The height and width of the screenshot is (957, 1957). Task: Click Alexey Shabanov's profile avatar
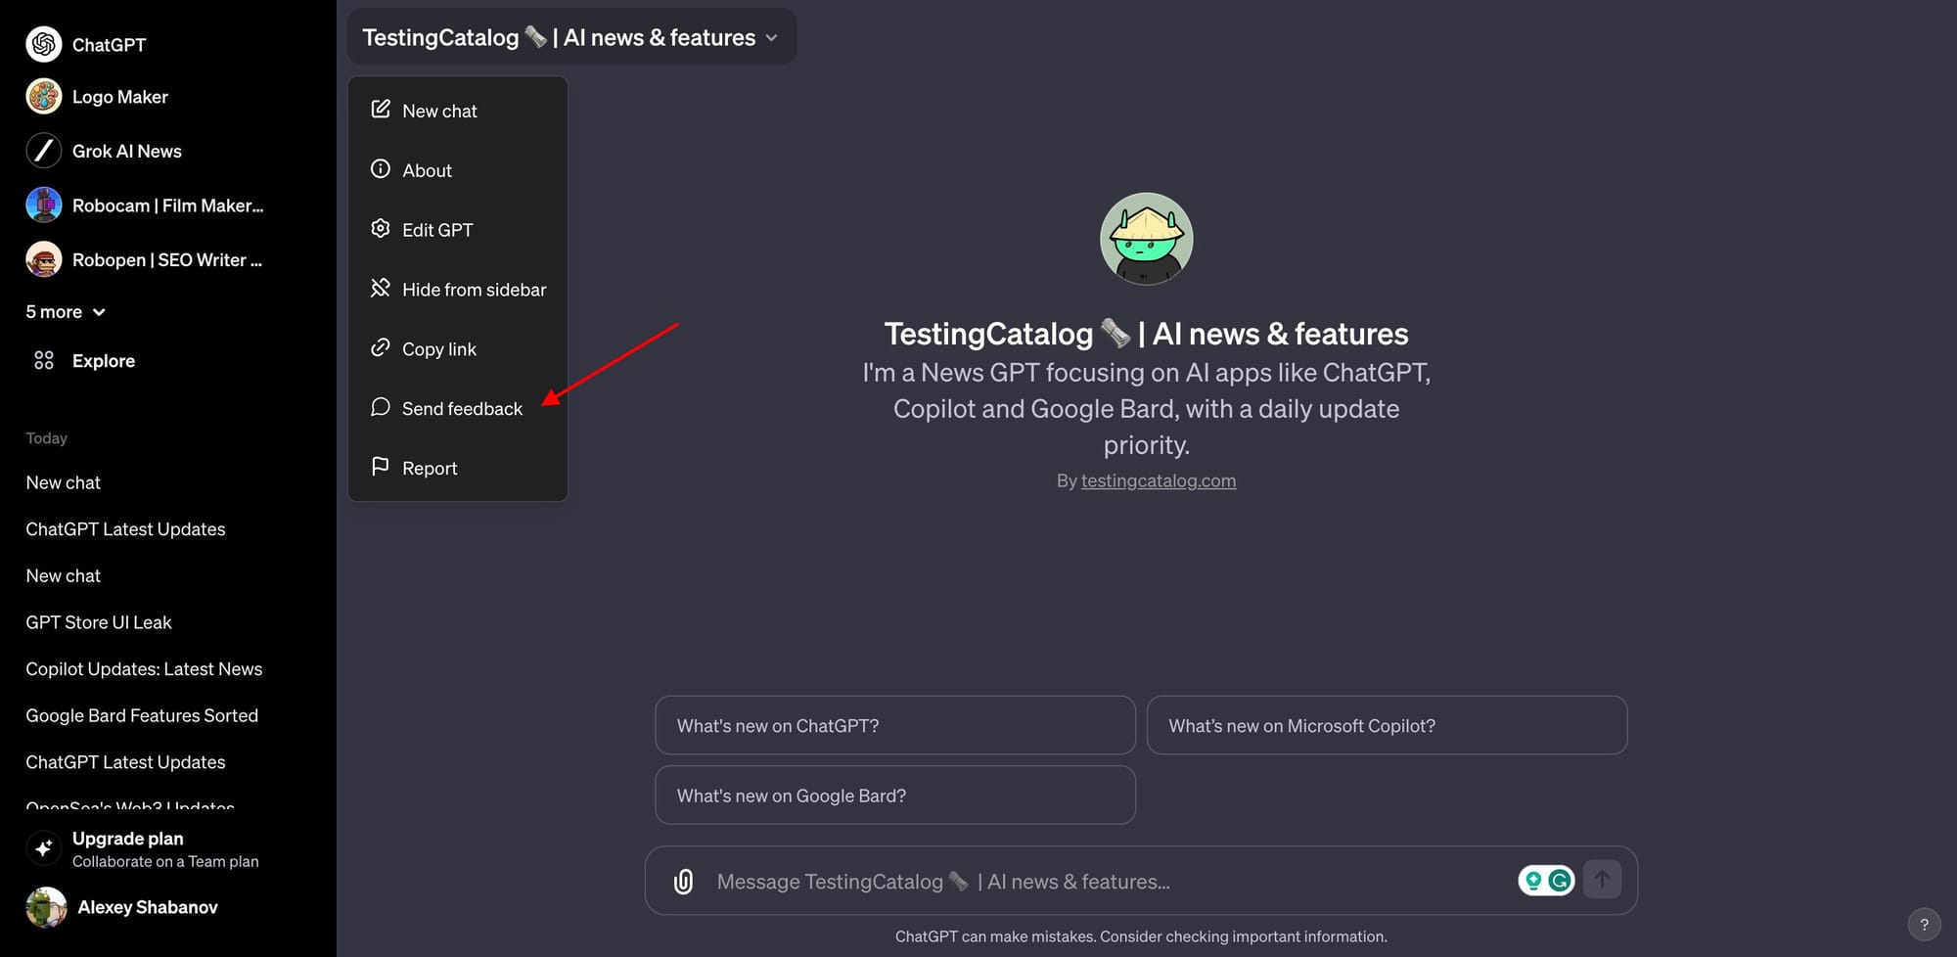point(46,907)
